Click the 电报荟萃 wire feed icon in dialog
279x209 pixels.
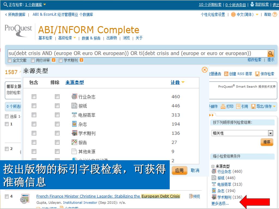point(74,115)
